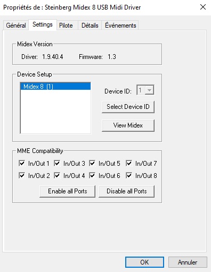This screenshot has height=272, width=211.
Task: Select the Settings tab
Action: pyautogui.click(x=43, y=24)
